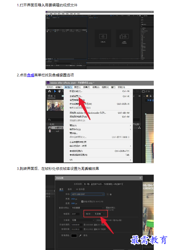Expand the 响应式设计 - 时间 submenu arrow
This screenshot has width=170, height=250.
click(x=131, y=146)
